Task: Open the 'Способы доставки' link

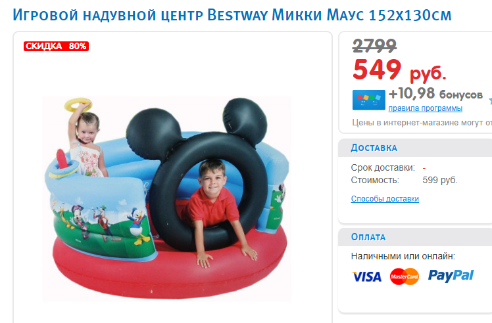Action: (x=385, y=199)
